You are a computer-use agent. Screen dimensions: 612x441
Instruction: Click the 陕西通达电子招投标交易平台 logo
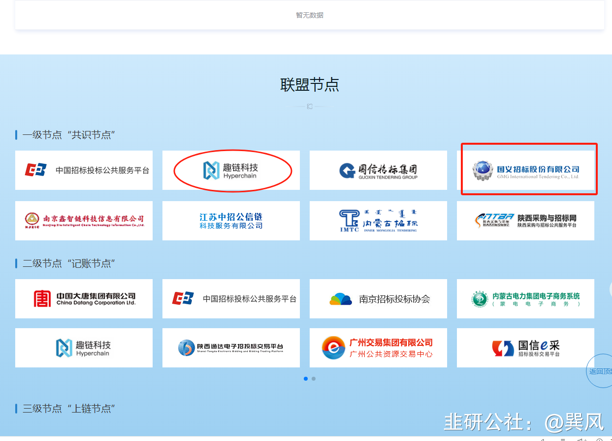[x=231, y=347]
